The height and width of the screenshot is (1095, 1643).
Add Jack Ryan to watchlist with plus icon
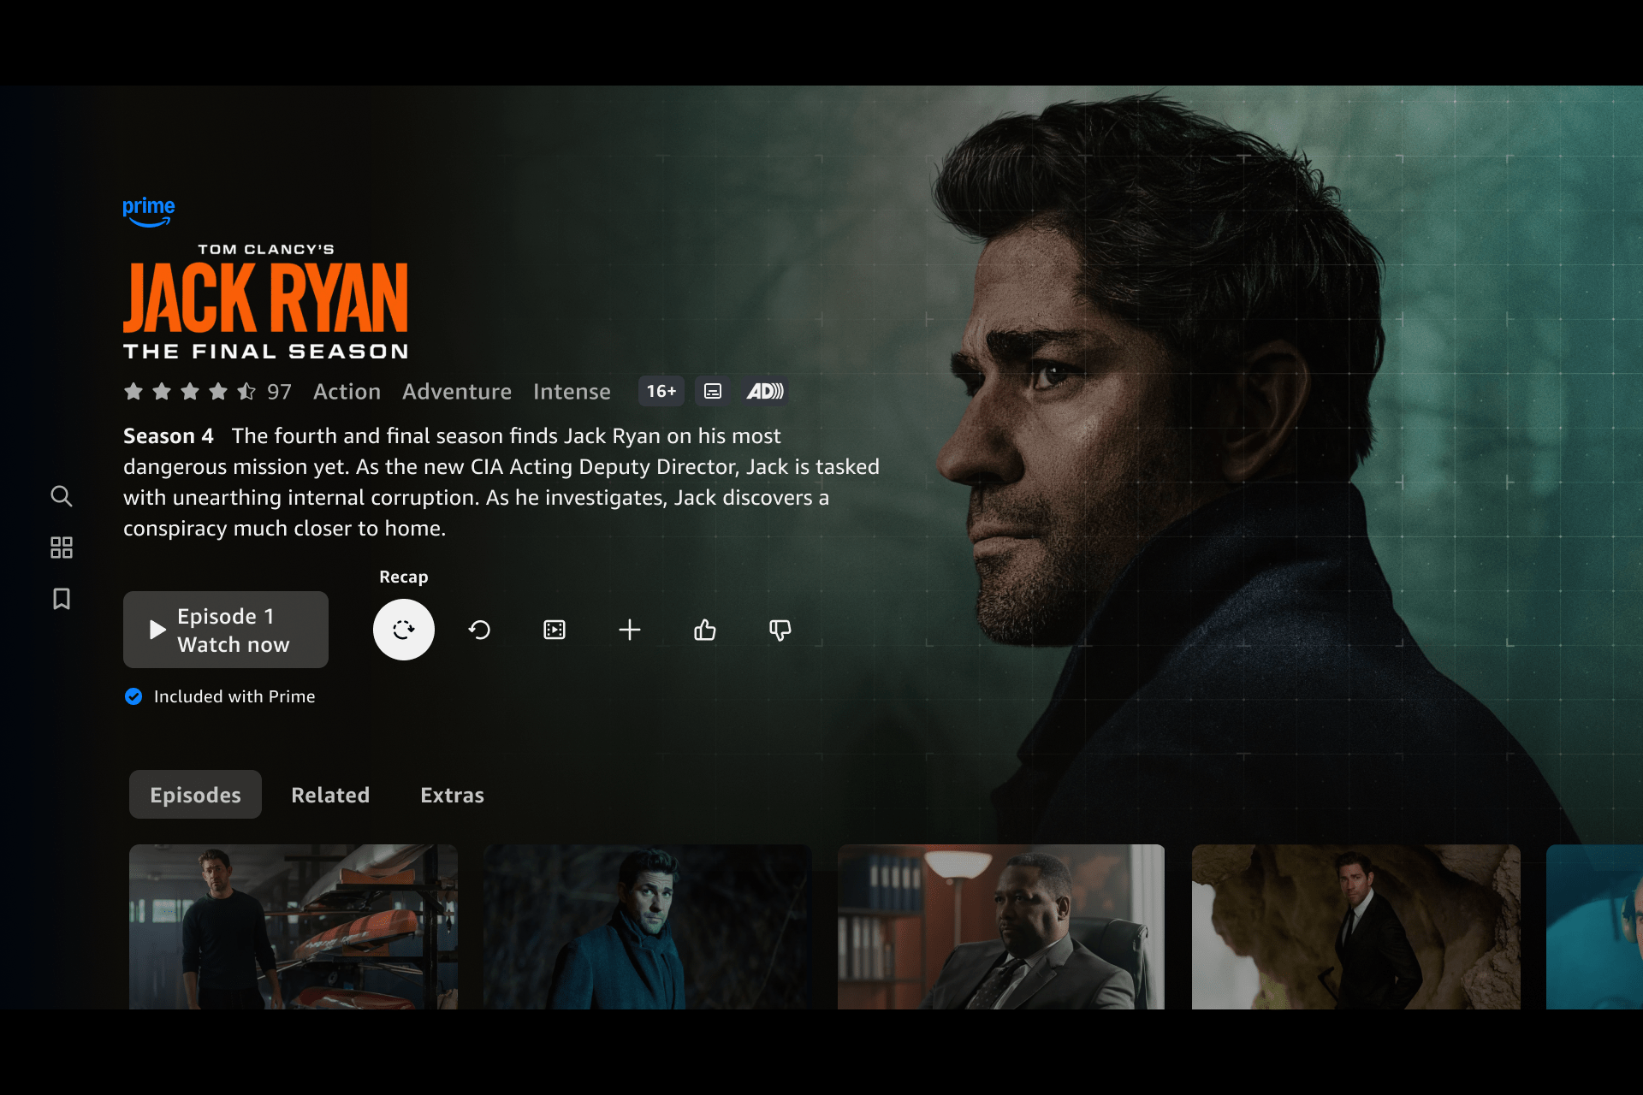click(630, 630)
